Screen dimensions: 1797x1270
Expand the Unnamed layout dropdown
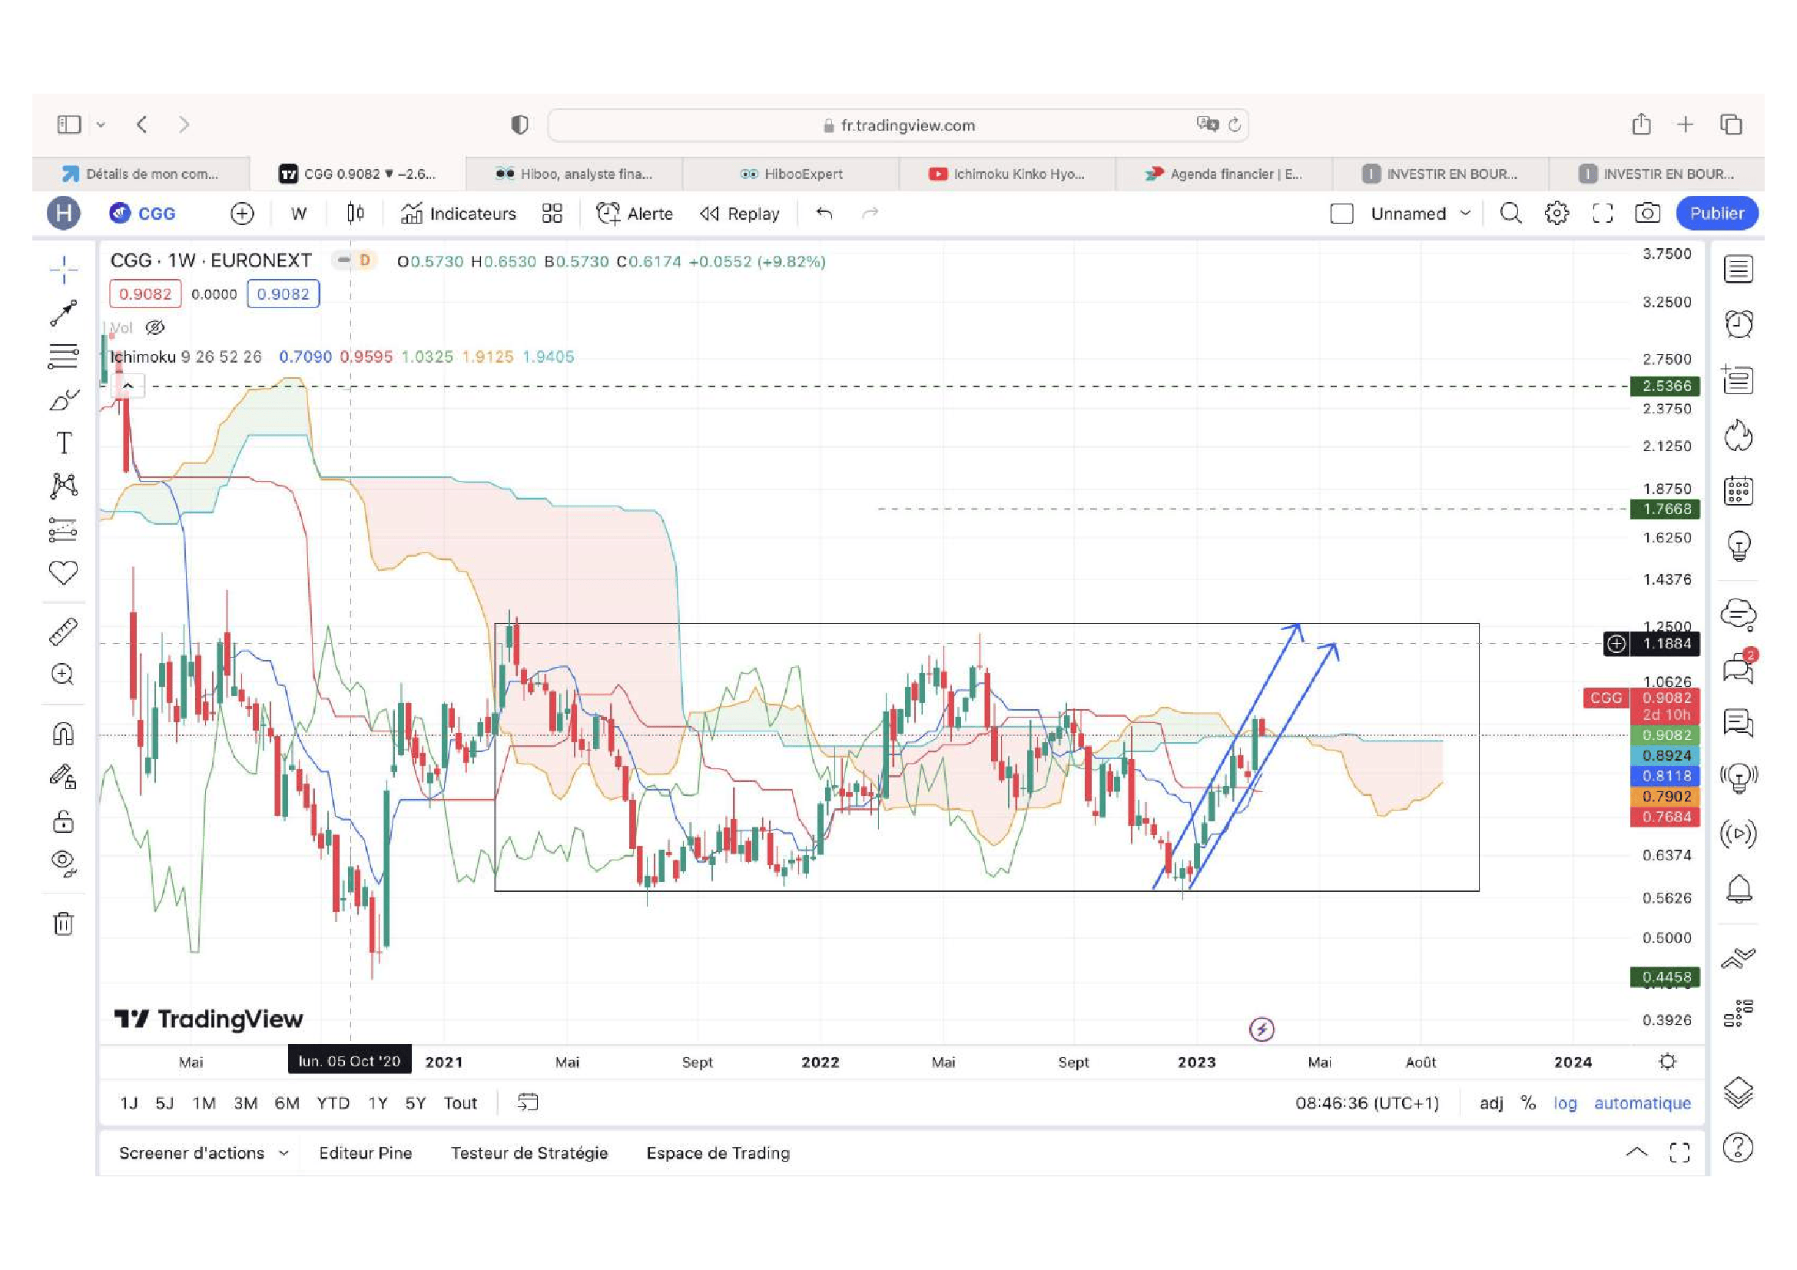click(1465, 214)
